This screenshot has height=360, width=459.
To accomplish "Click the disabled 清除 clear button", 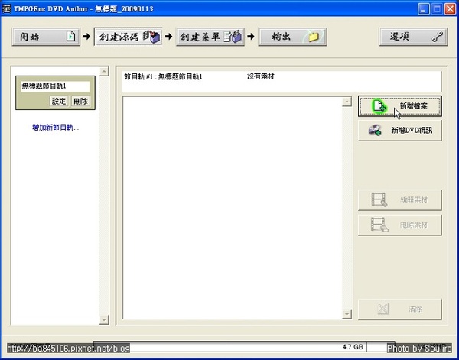I will click(400, 309).
